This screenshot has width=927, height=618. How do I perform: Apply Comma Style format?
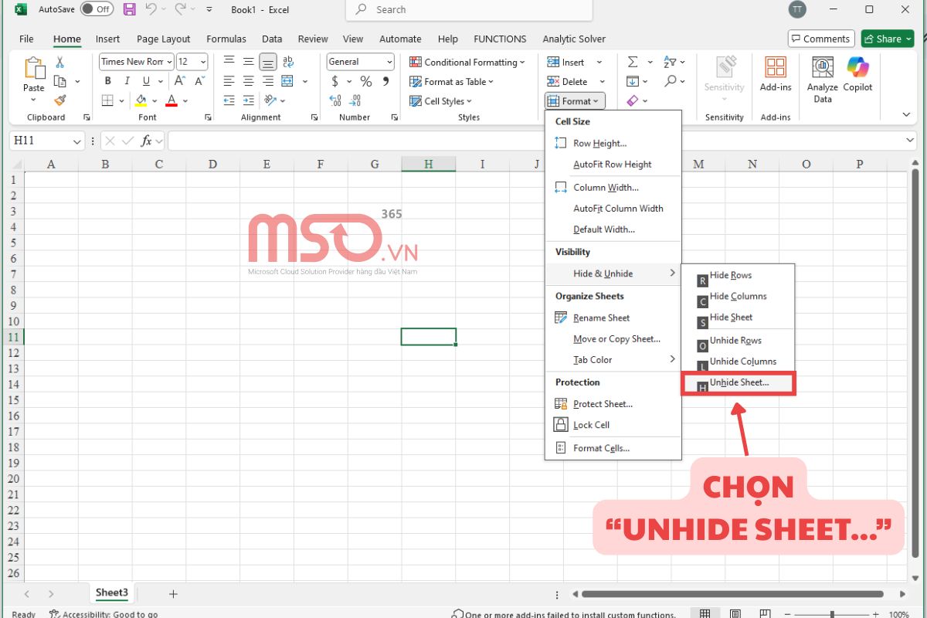point(385,81)
